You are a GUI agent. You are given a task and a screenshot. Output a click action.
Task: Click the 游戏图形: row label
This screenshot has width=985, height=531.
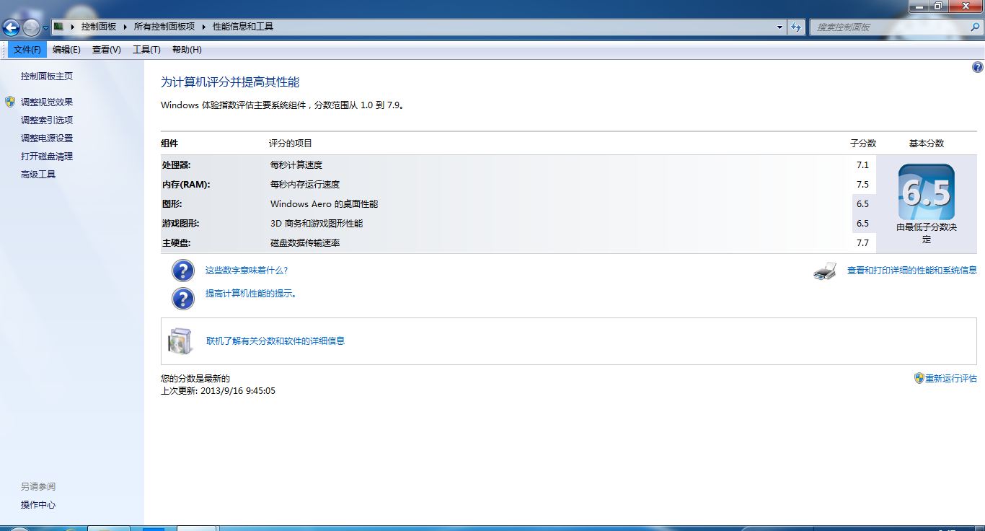tap(181, 223)
